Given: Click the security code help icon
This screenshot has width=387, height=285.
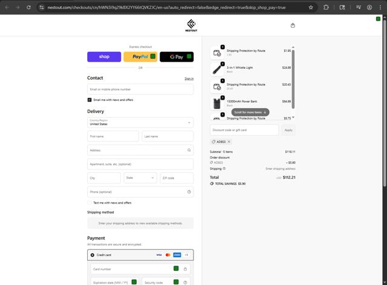Looking at the screenshot, I should pos(185,283).
